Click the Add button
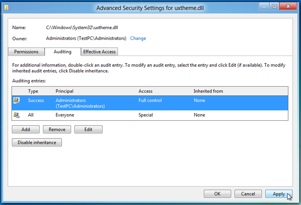Screen dimensions: 301x205 tap(26, 129)
